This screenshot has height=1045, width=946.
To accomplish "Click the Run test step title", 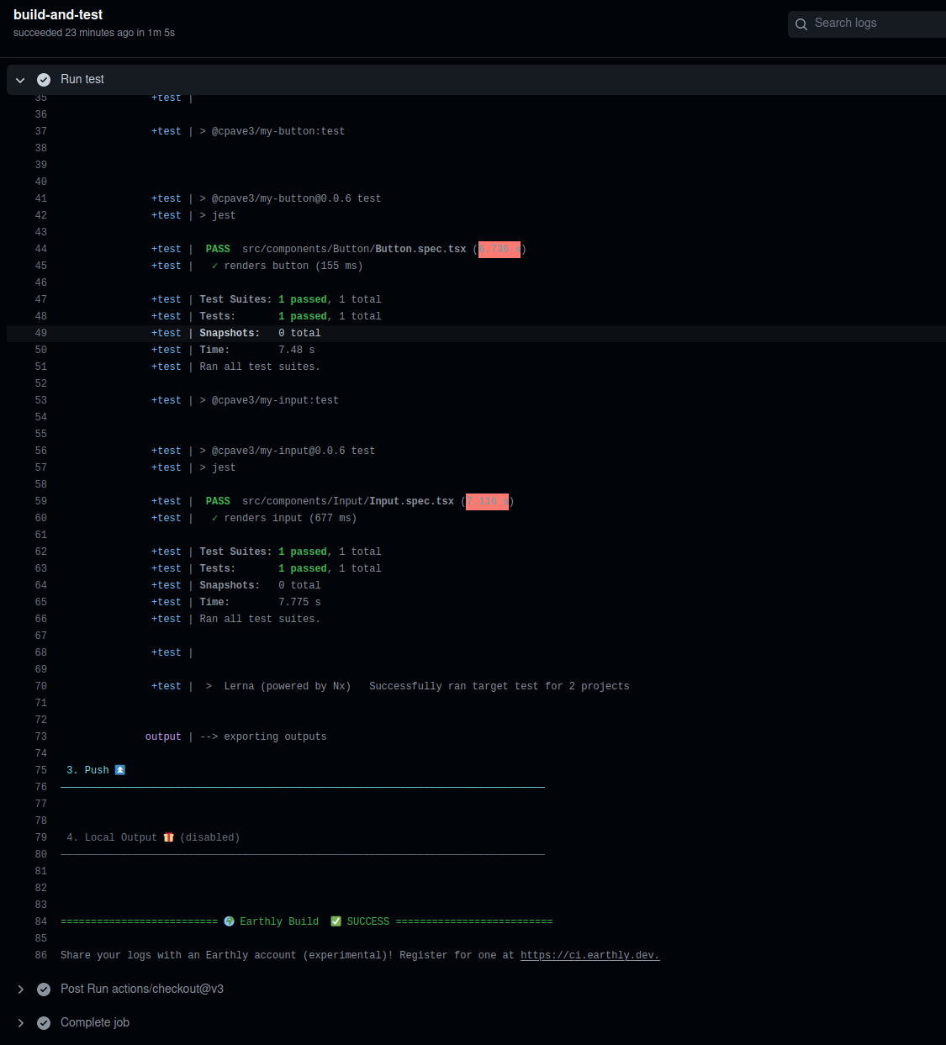I will tap(82, 79).
